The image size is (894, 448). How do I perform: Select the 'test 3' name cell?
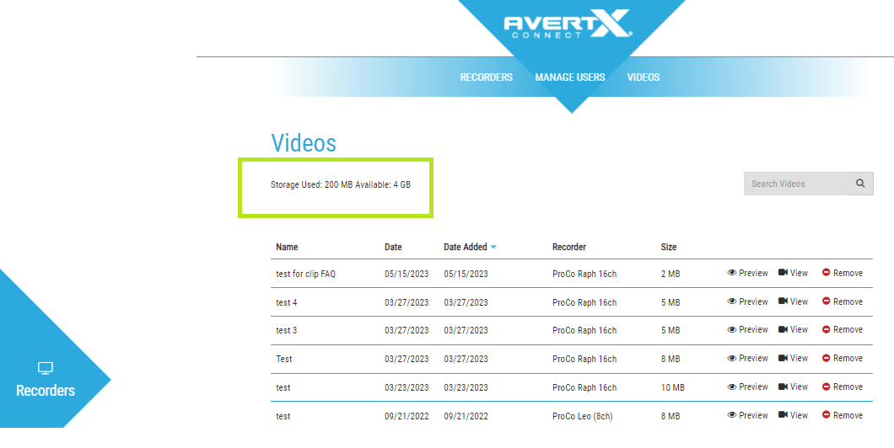(286, 330)
